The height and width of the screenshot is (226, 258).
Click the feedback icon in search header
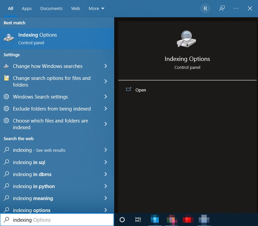point(222,9)
